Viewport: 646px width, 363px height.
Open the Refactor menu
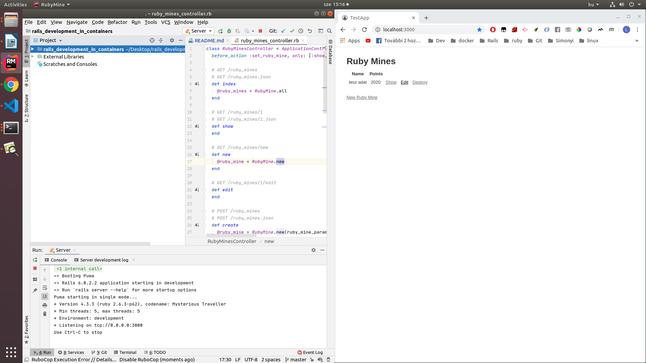point(117,22)
